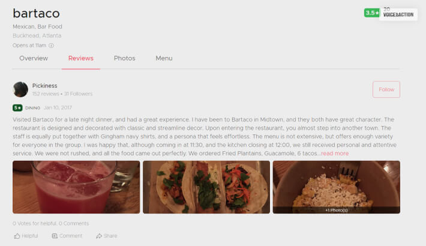426x246 pixels.
Task: Click the 5 star dining rating badge
Action: (x=17, y=108)
